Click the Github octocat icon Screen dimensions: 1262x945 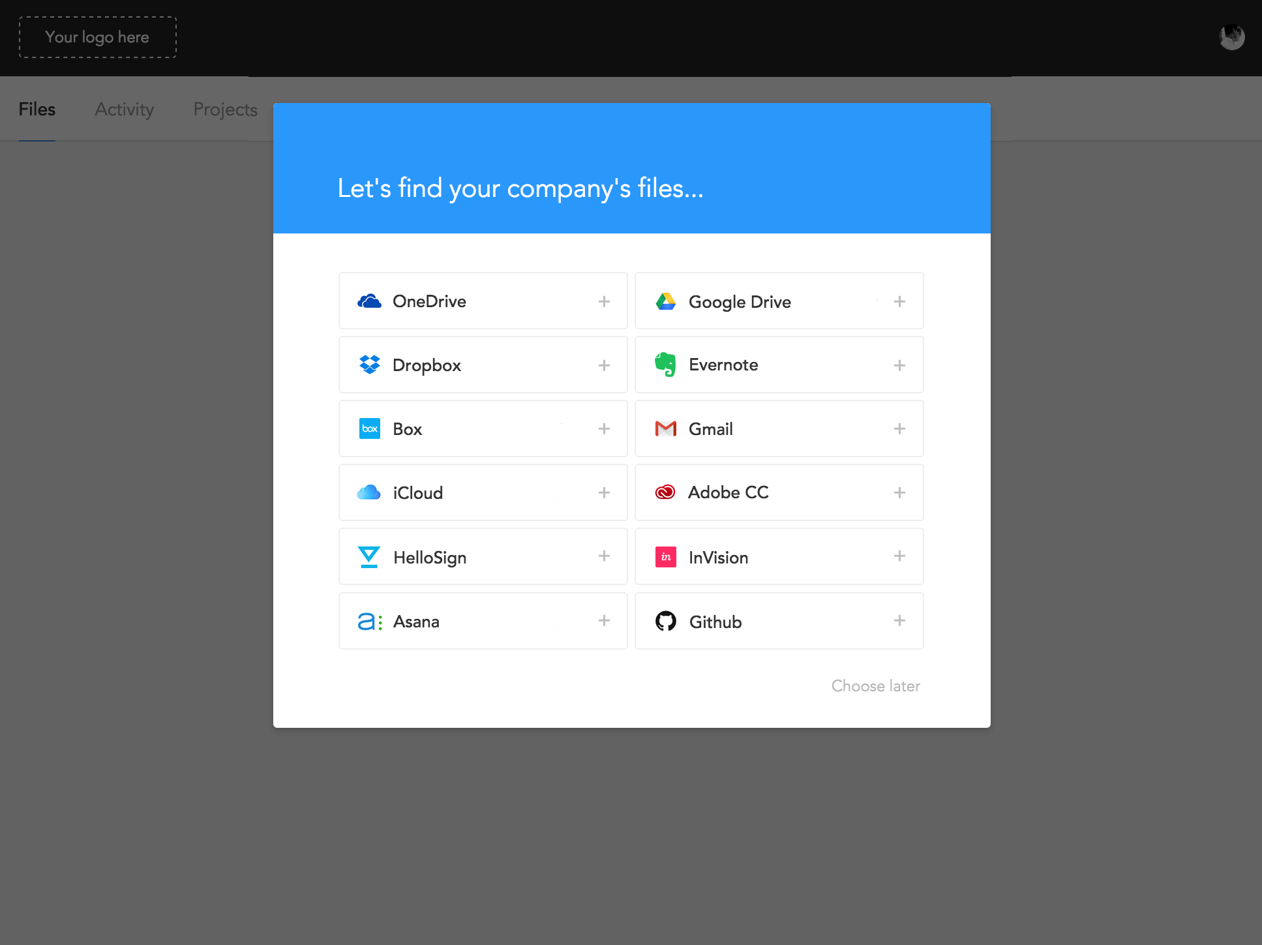tap(665, 621)
